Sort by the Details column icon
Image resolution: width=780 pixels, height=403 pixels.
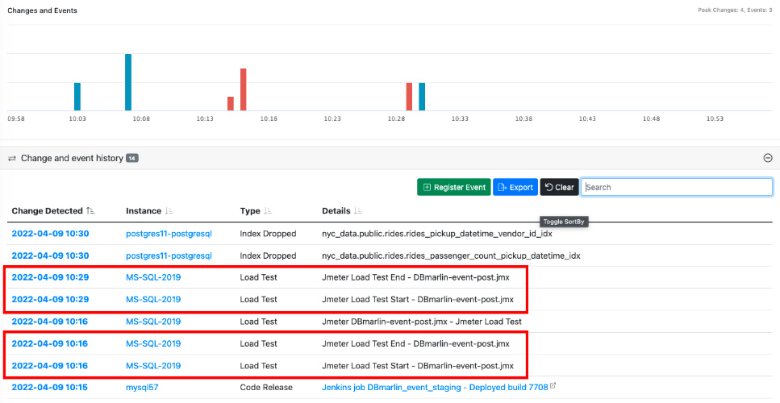[x=357, y=211]
